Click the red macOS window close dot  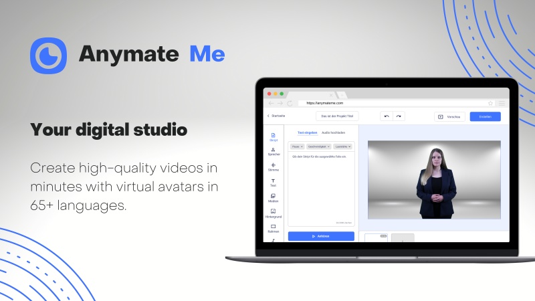click(270, 94)
